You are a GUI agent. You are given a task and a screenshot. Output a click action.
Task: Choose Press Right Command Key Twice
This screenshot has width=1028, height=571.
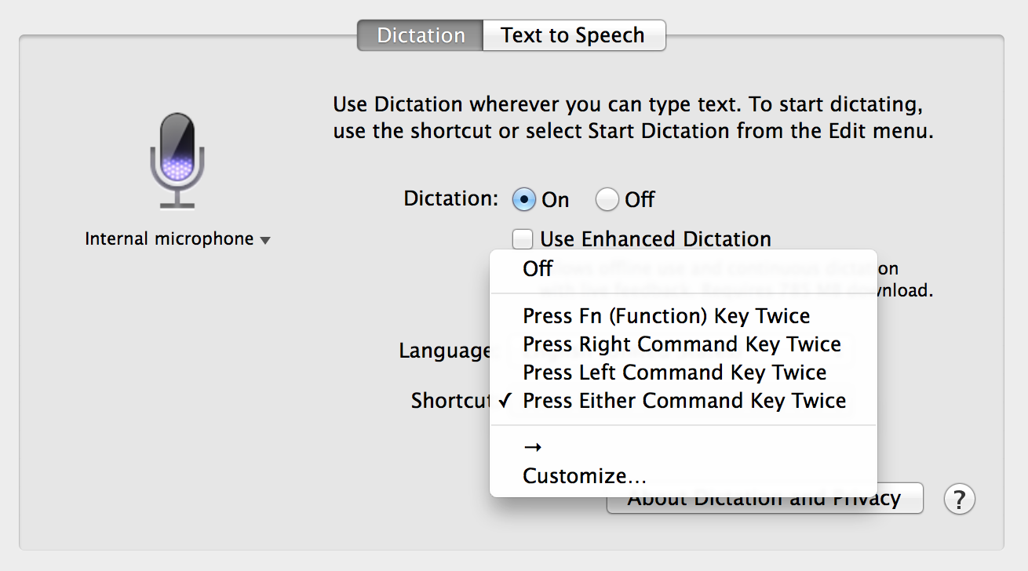tap(683, 344)
